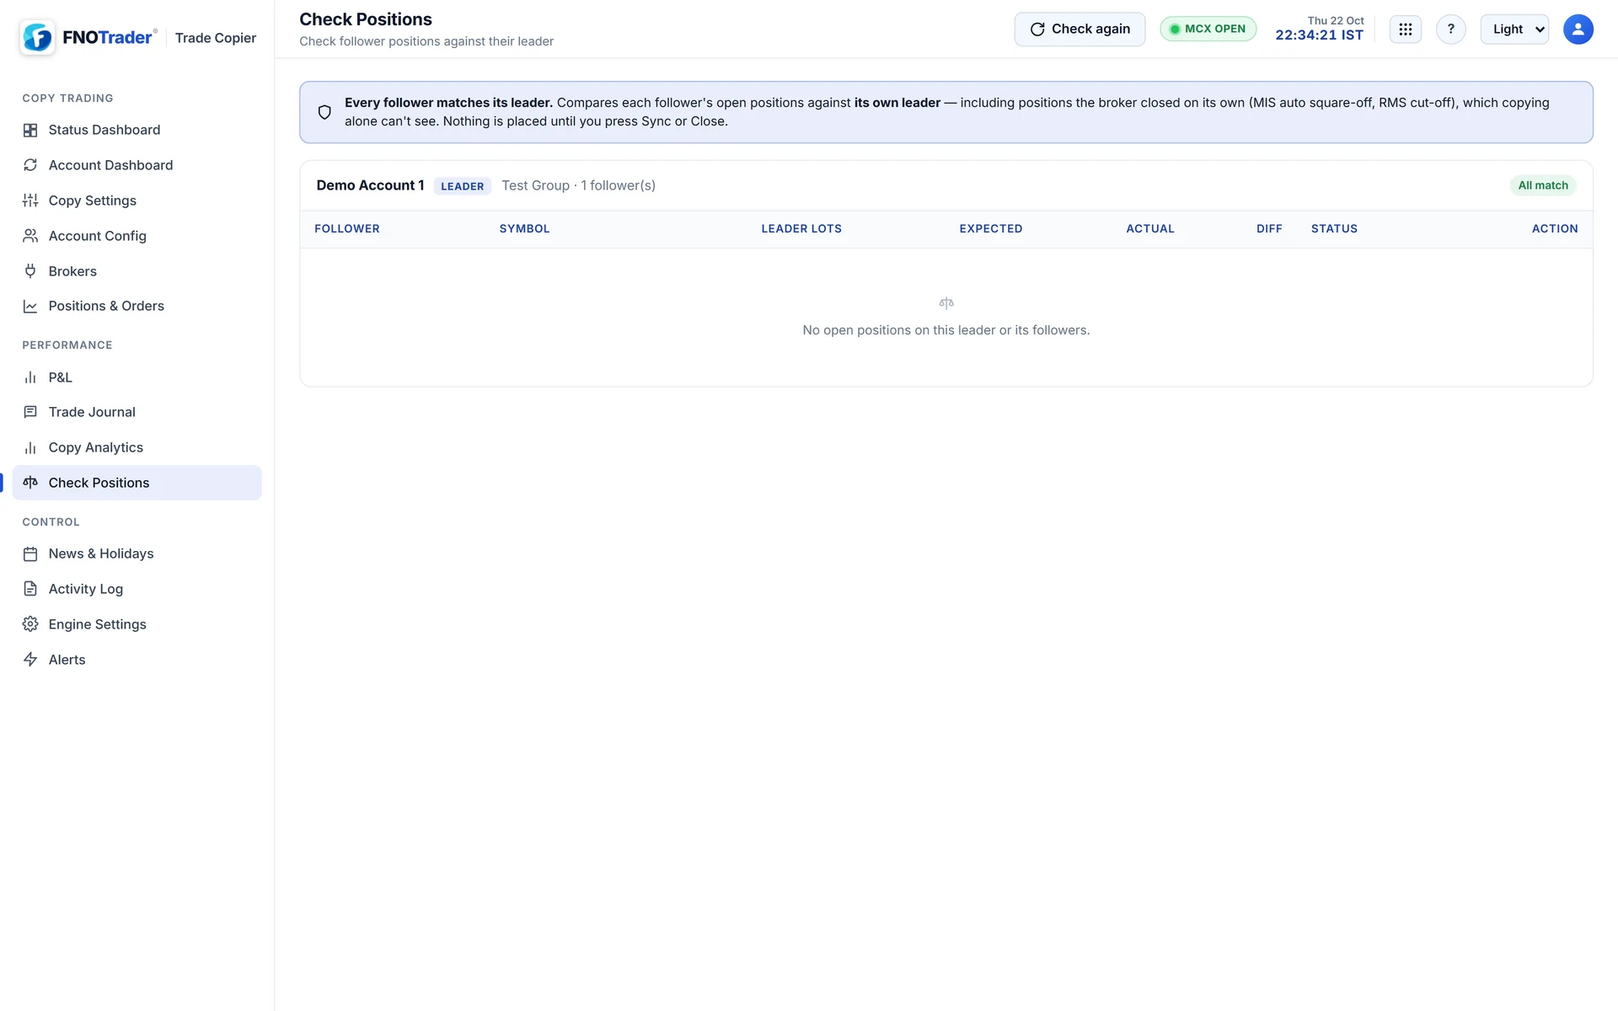Click the Activity Log document icon
The width and height of the screenshot is (1618, 1011).
tap(30, 589)
